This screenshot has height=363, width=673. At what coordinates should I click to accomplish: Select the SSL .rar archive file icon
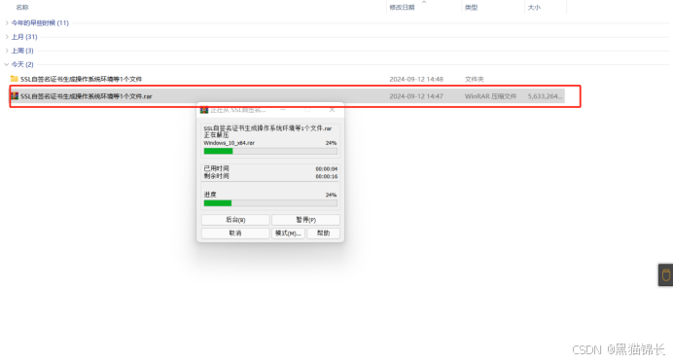point(15,95)
